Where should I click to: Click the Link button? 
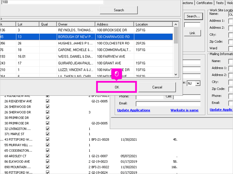pos(192,33)
